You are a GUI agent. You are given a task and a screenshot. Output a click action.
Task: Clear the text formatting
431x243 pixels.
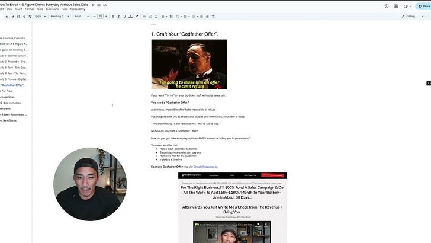(x=213, y=17)
